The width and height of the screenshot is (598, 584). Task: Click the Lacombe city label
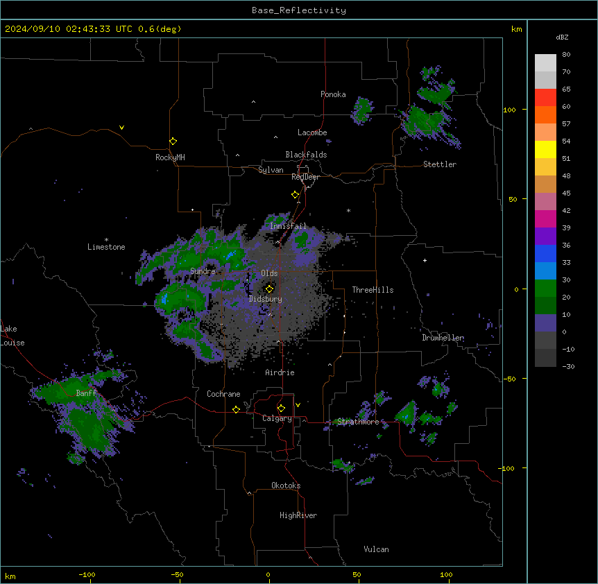[312, 132]
